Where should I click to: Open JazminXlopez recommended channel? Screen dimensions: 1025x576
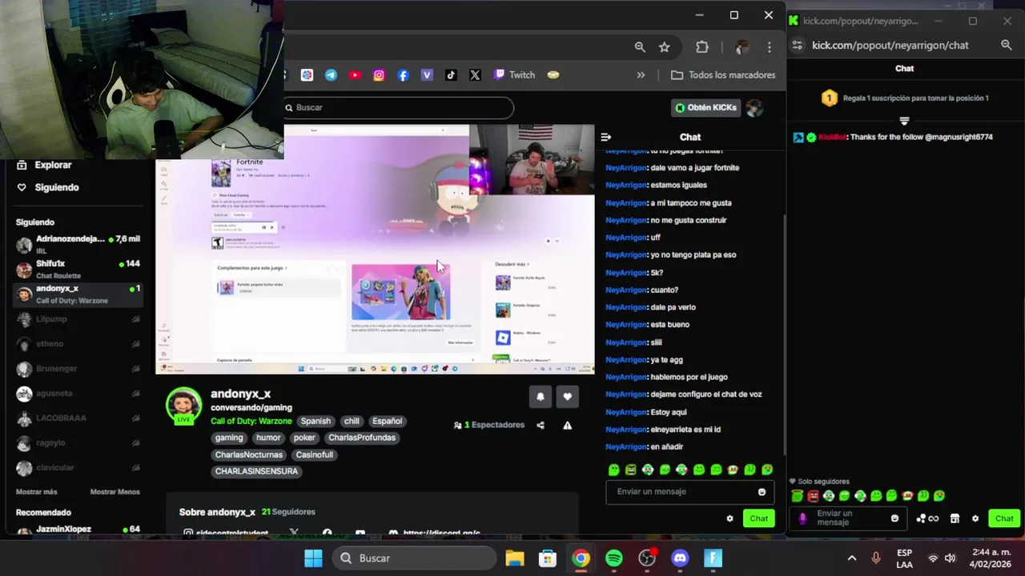coord(78,530)
